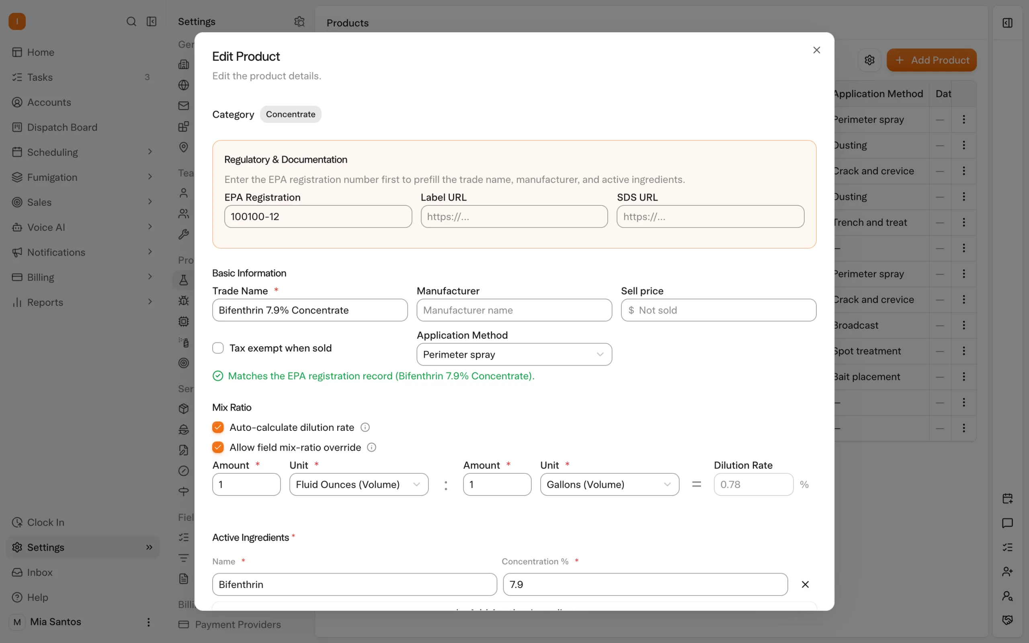This screenshot has width=1029, height=643.
Task: Toggle the right panel icon at top
Action: point(1007,23)
